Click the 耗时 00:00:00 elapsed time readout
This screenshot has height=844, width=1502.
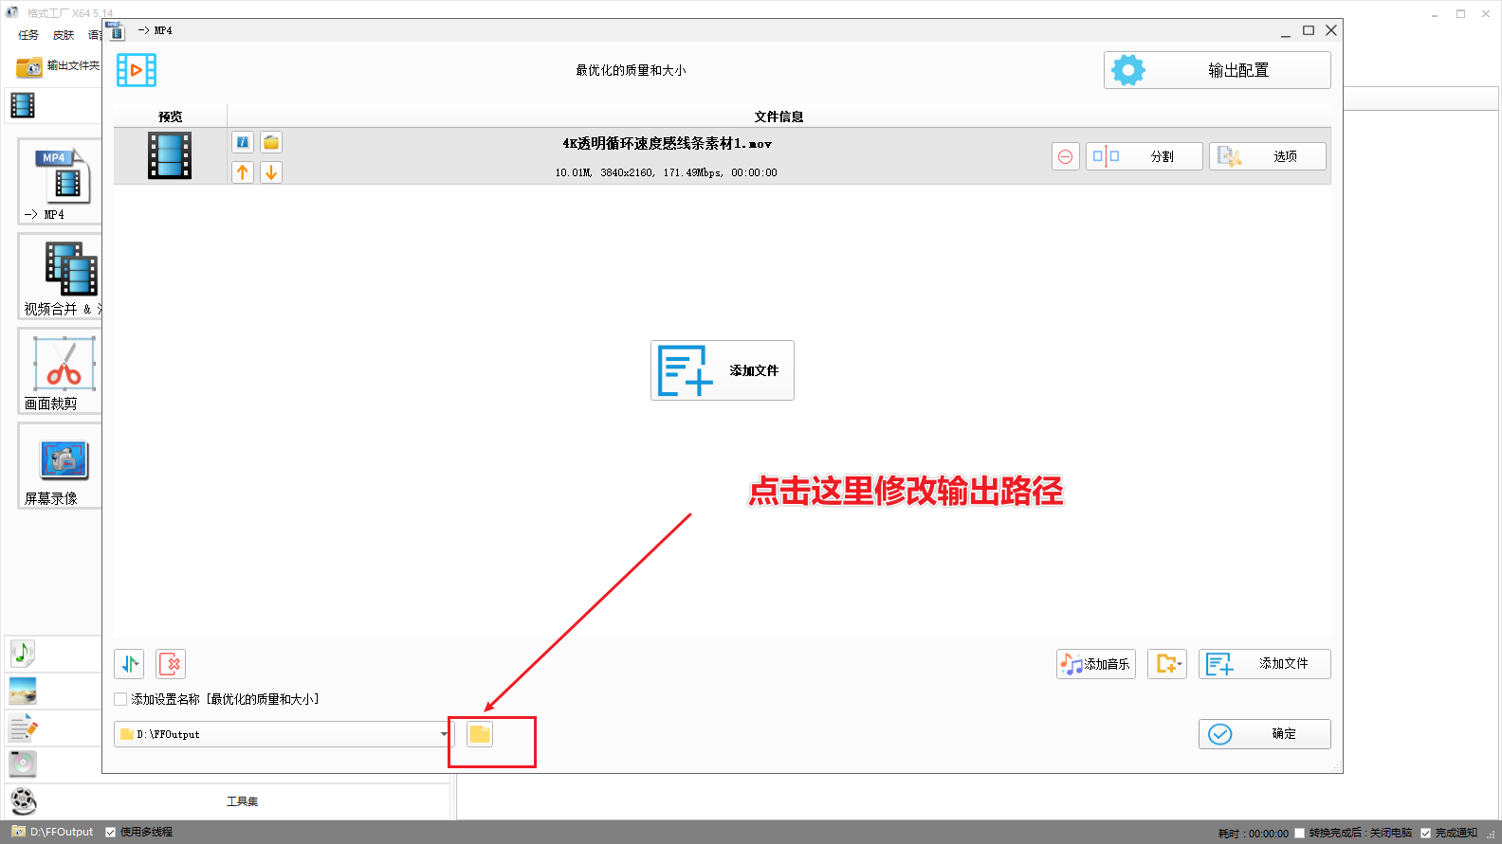1253,834
